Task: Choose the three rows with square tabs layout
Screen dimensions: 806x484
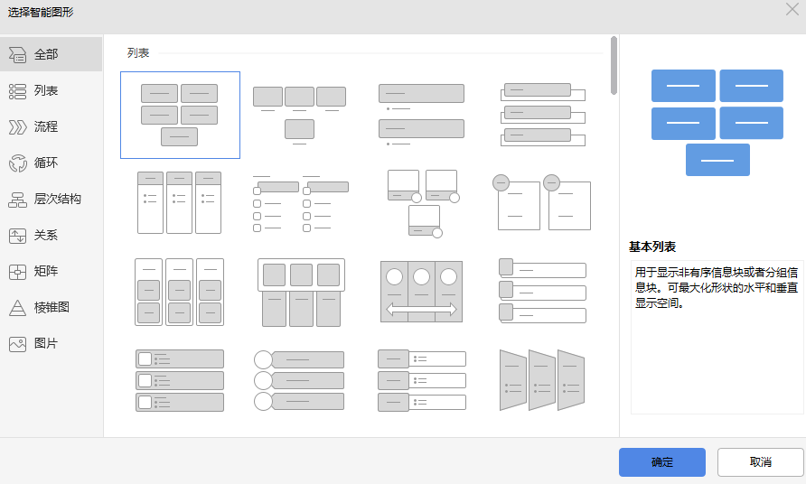Action: click(543, 291)
